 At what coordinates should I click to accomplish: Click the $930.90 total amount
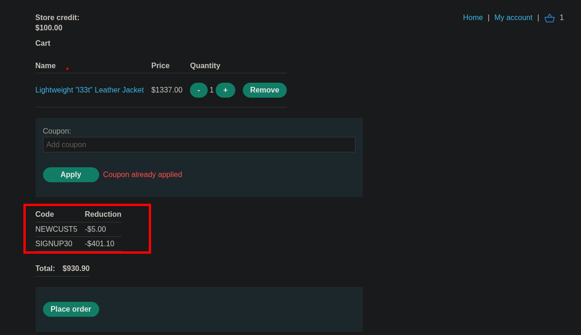76,269
